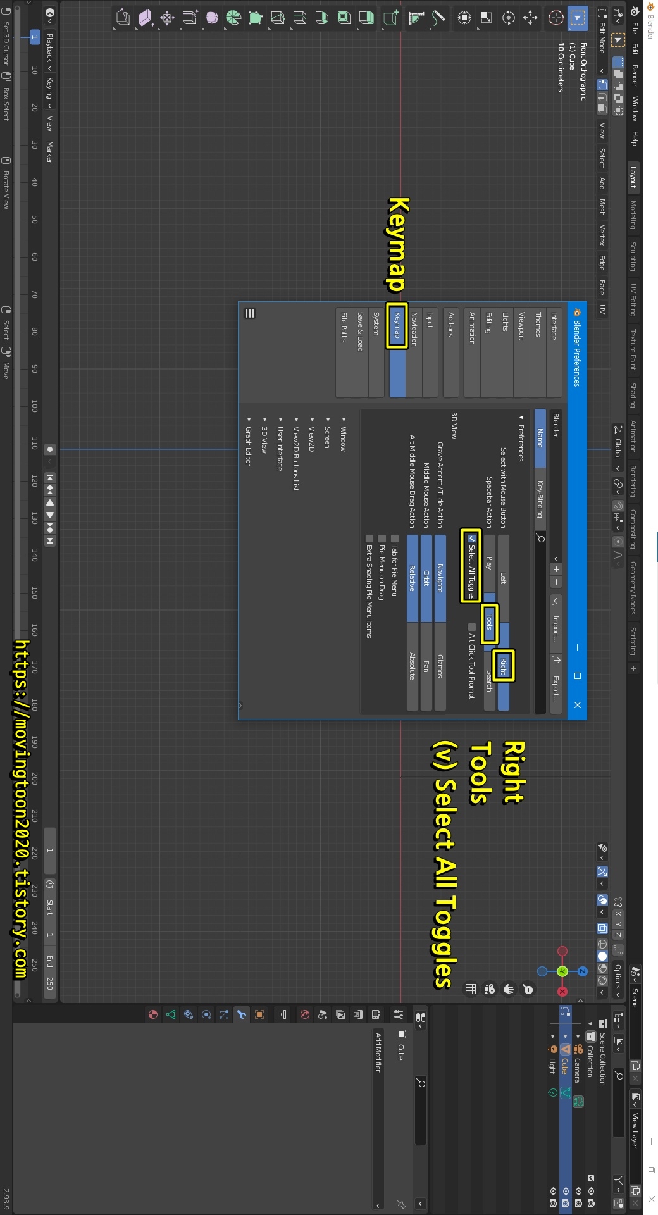Toggle mirror X axis button
This screenshot has height=1215, width=658.
[x=618, y=913]
